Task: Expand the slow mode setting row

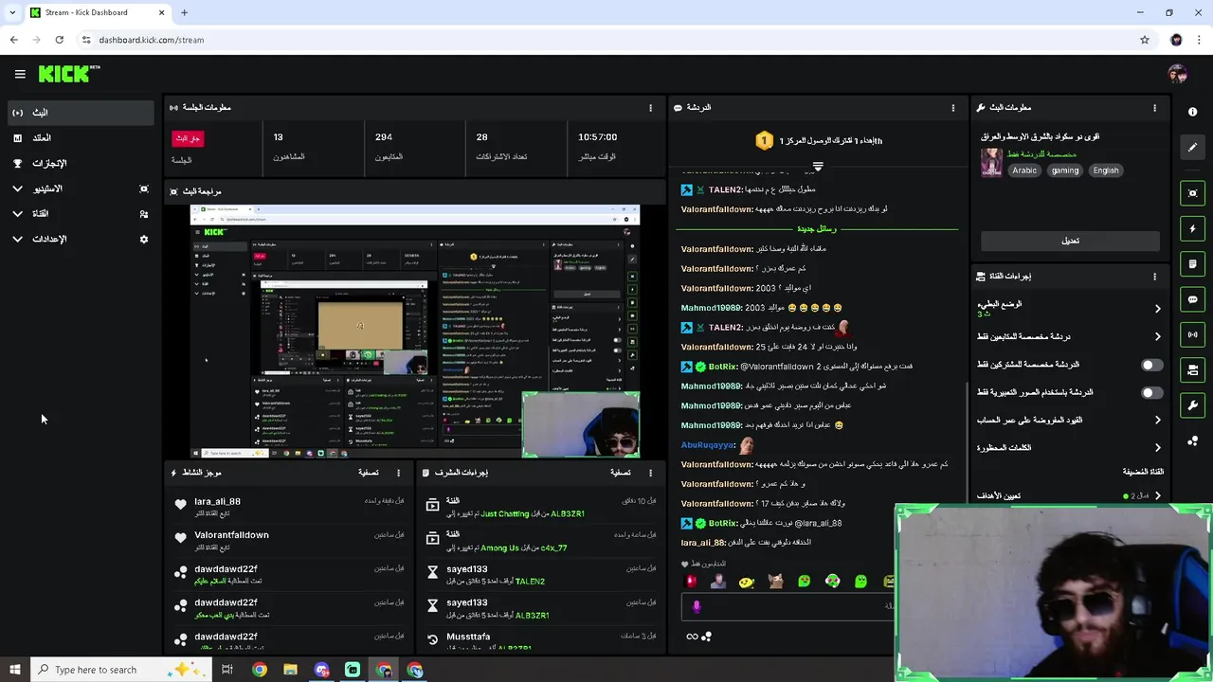Action: coord(1070,308)
